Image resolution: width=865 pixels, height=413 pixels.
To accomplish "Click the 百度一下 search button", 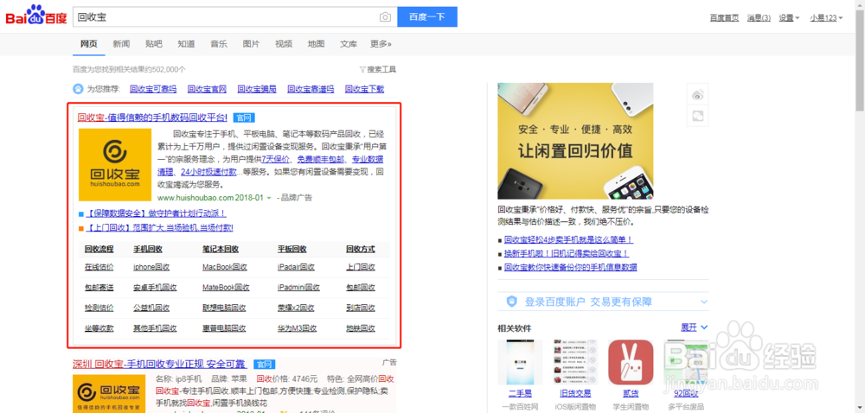I will [427, 16].
